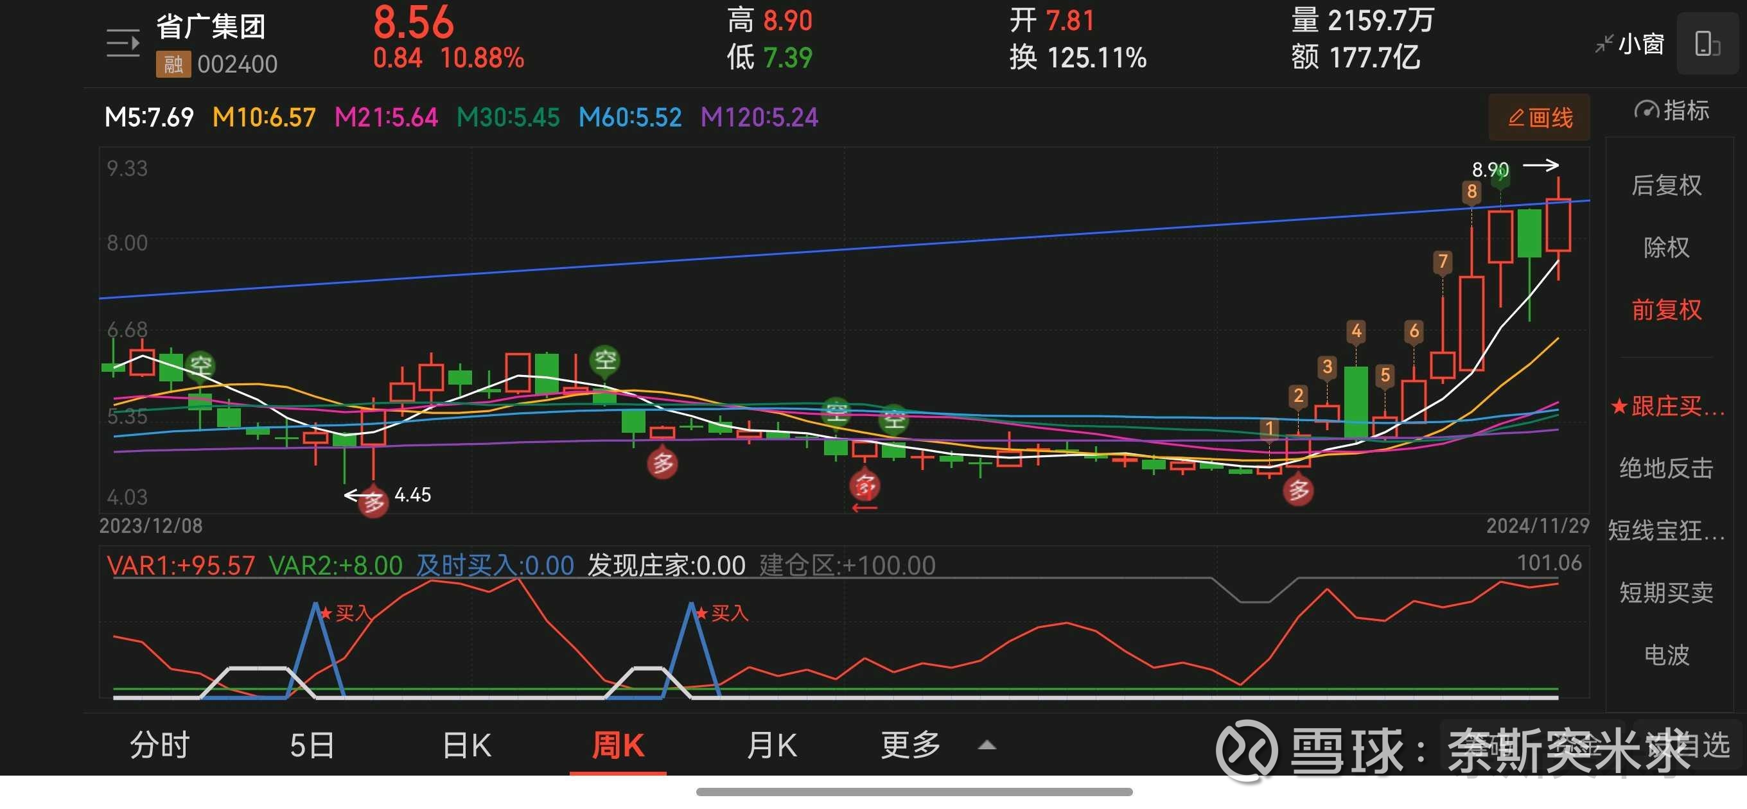Tap the blue trendline on the chart
The height and width of the screenshot is (809, 1747).
pyautogui.click(x=845, y=250)
